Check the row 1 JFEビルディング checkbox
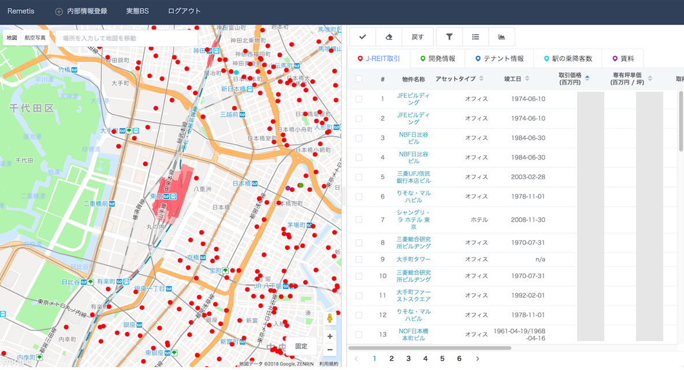 coord(359,99)
